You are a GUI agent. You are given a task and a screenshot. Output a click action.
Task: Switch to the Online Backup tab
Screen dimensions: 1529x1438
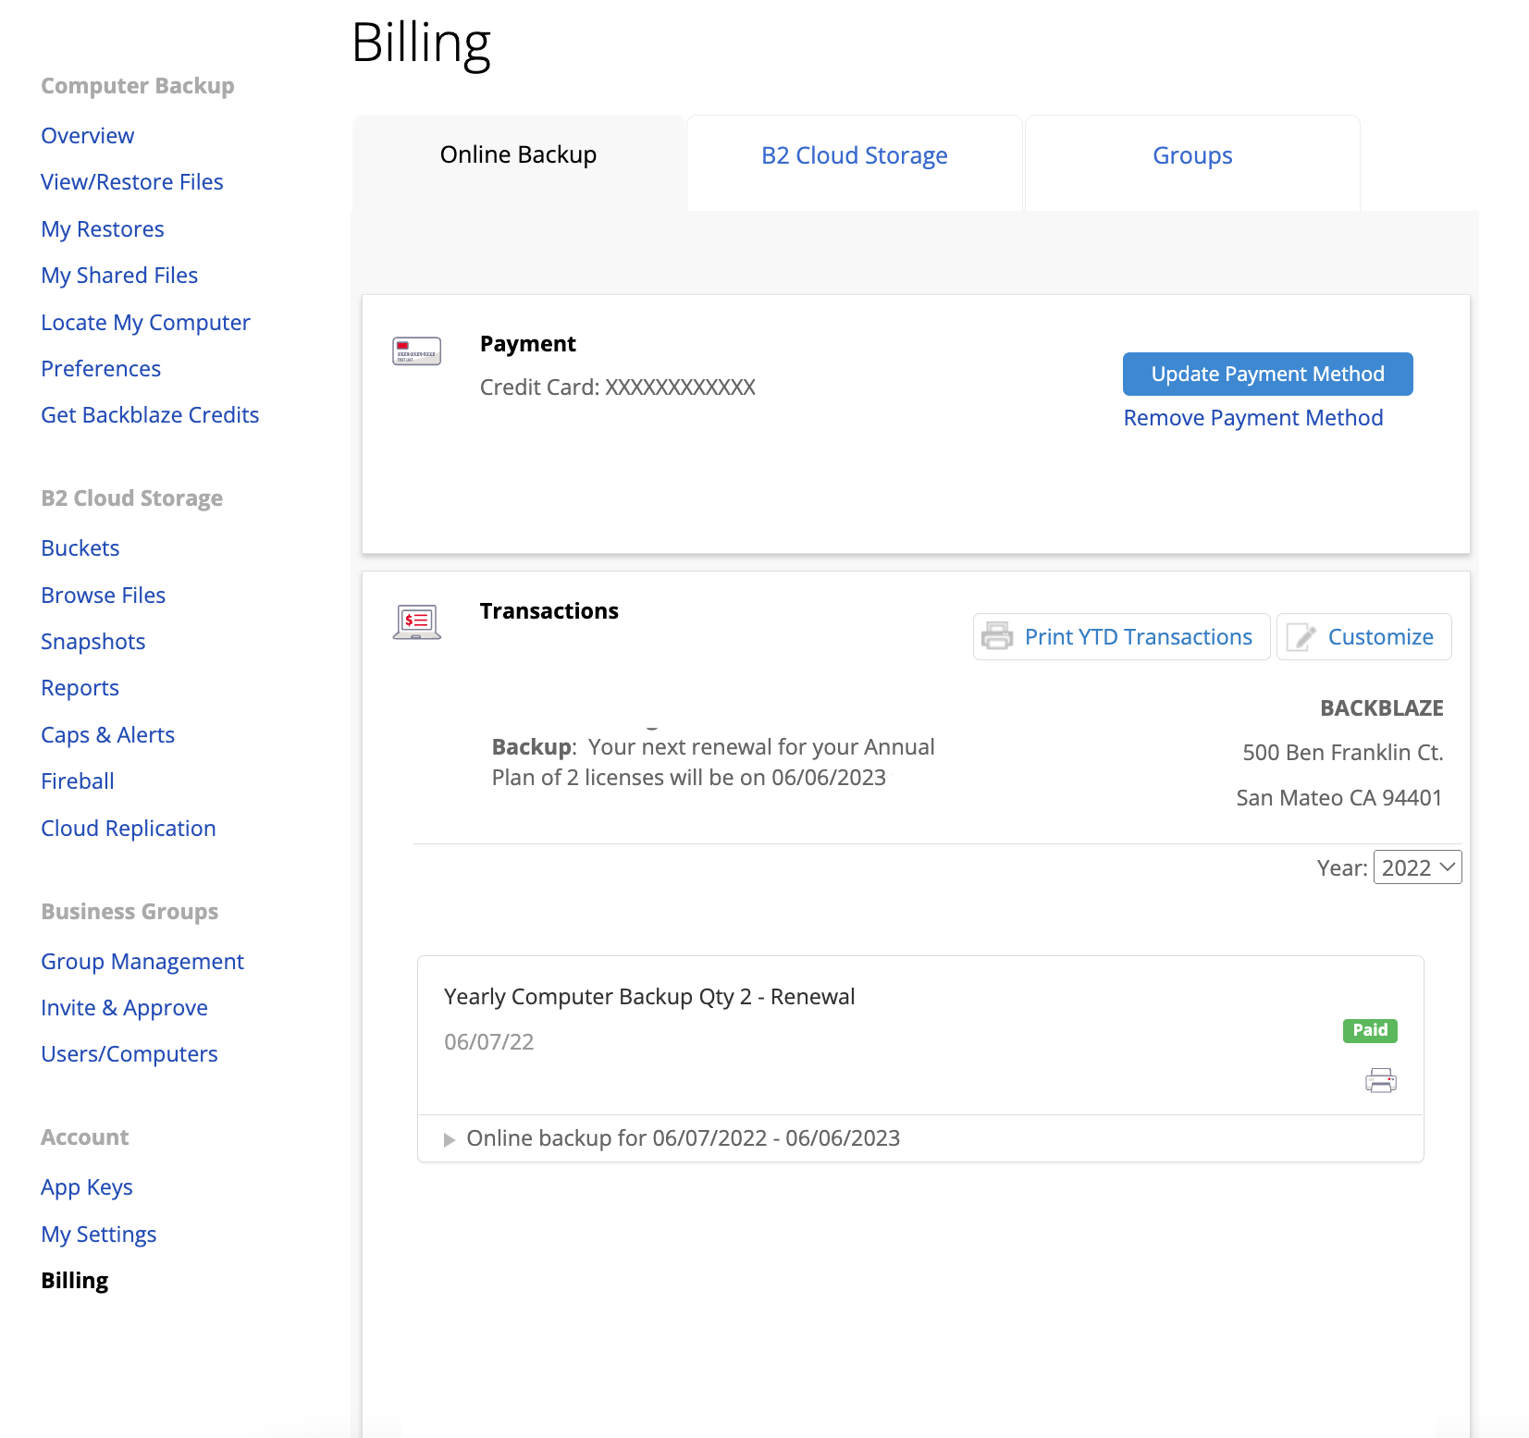click(x=518, y=154)
